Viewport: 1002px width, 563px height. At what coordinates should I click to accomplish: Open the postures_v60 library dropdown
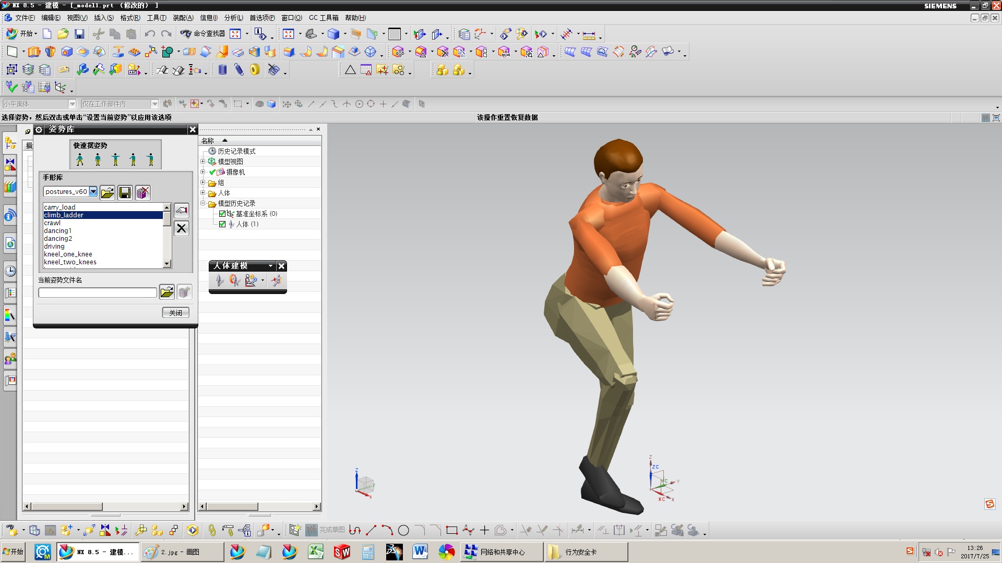(93, 192)
